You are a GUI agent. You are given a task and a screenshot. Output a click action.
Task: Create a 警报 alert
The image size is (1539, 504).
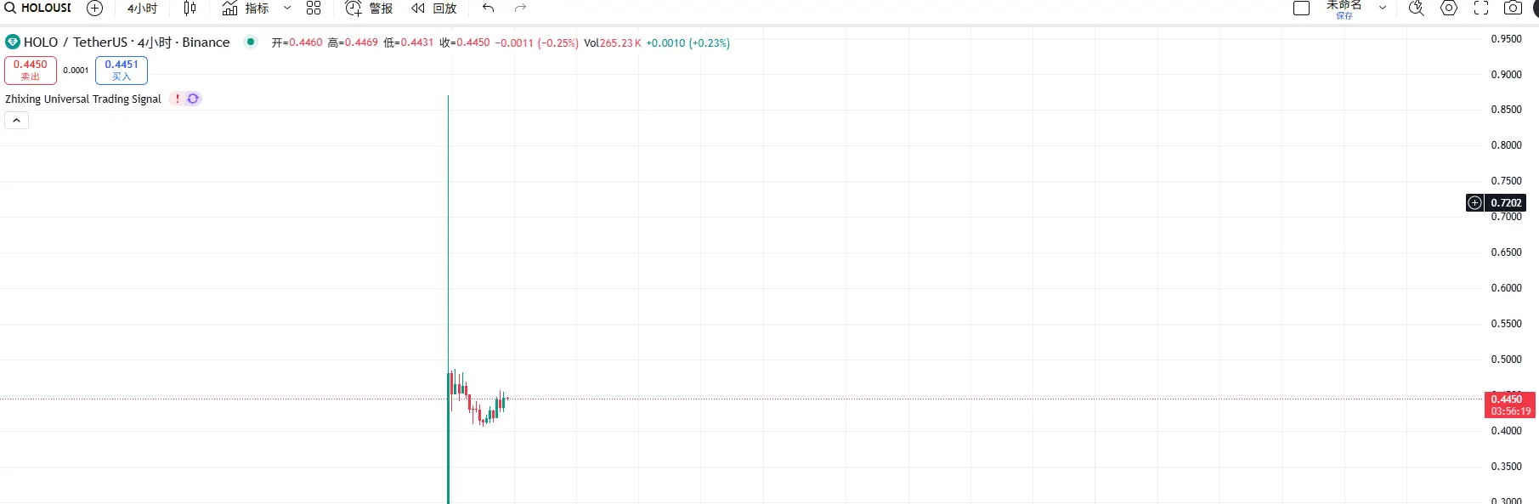point(369,8)
